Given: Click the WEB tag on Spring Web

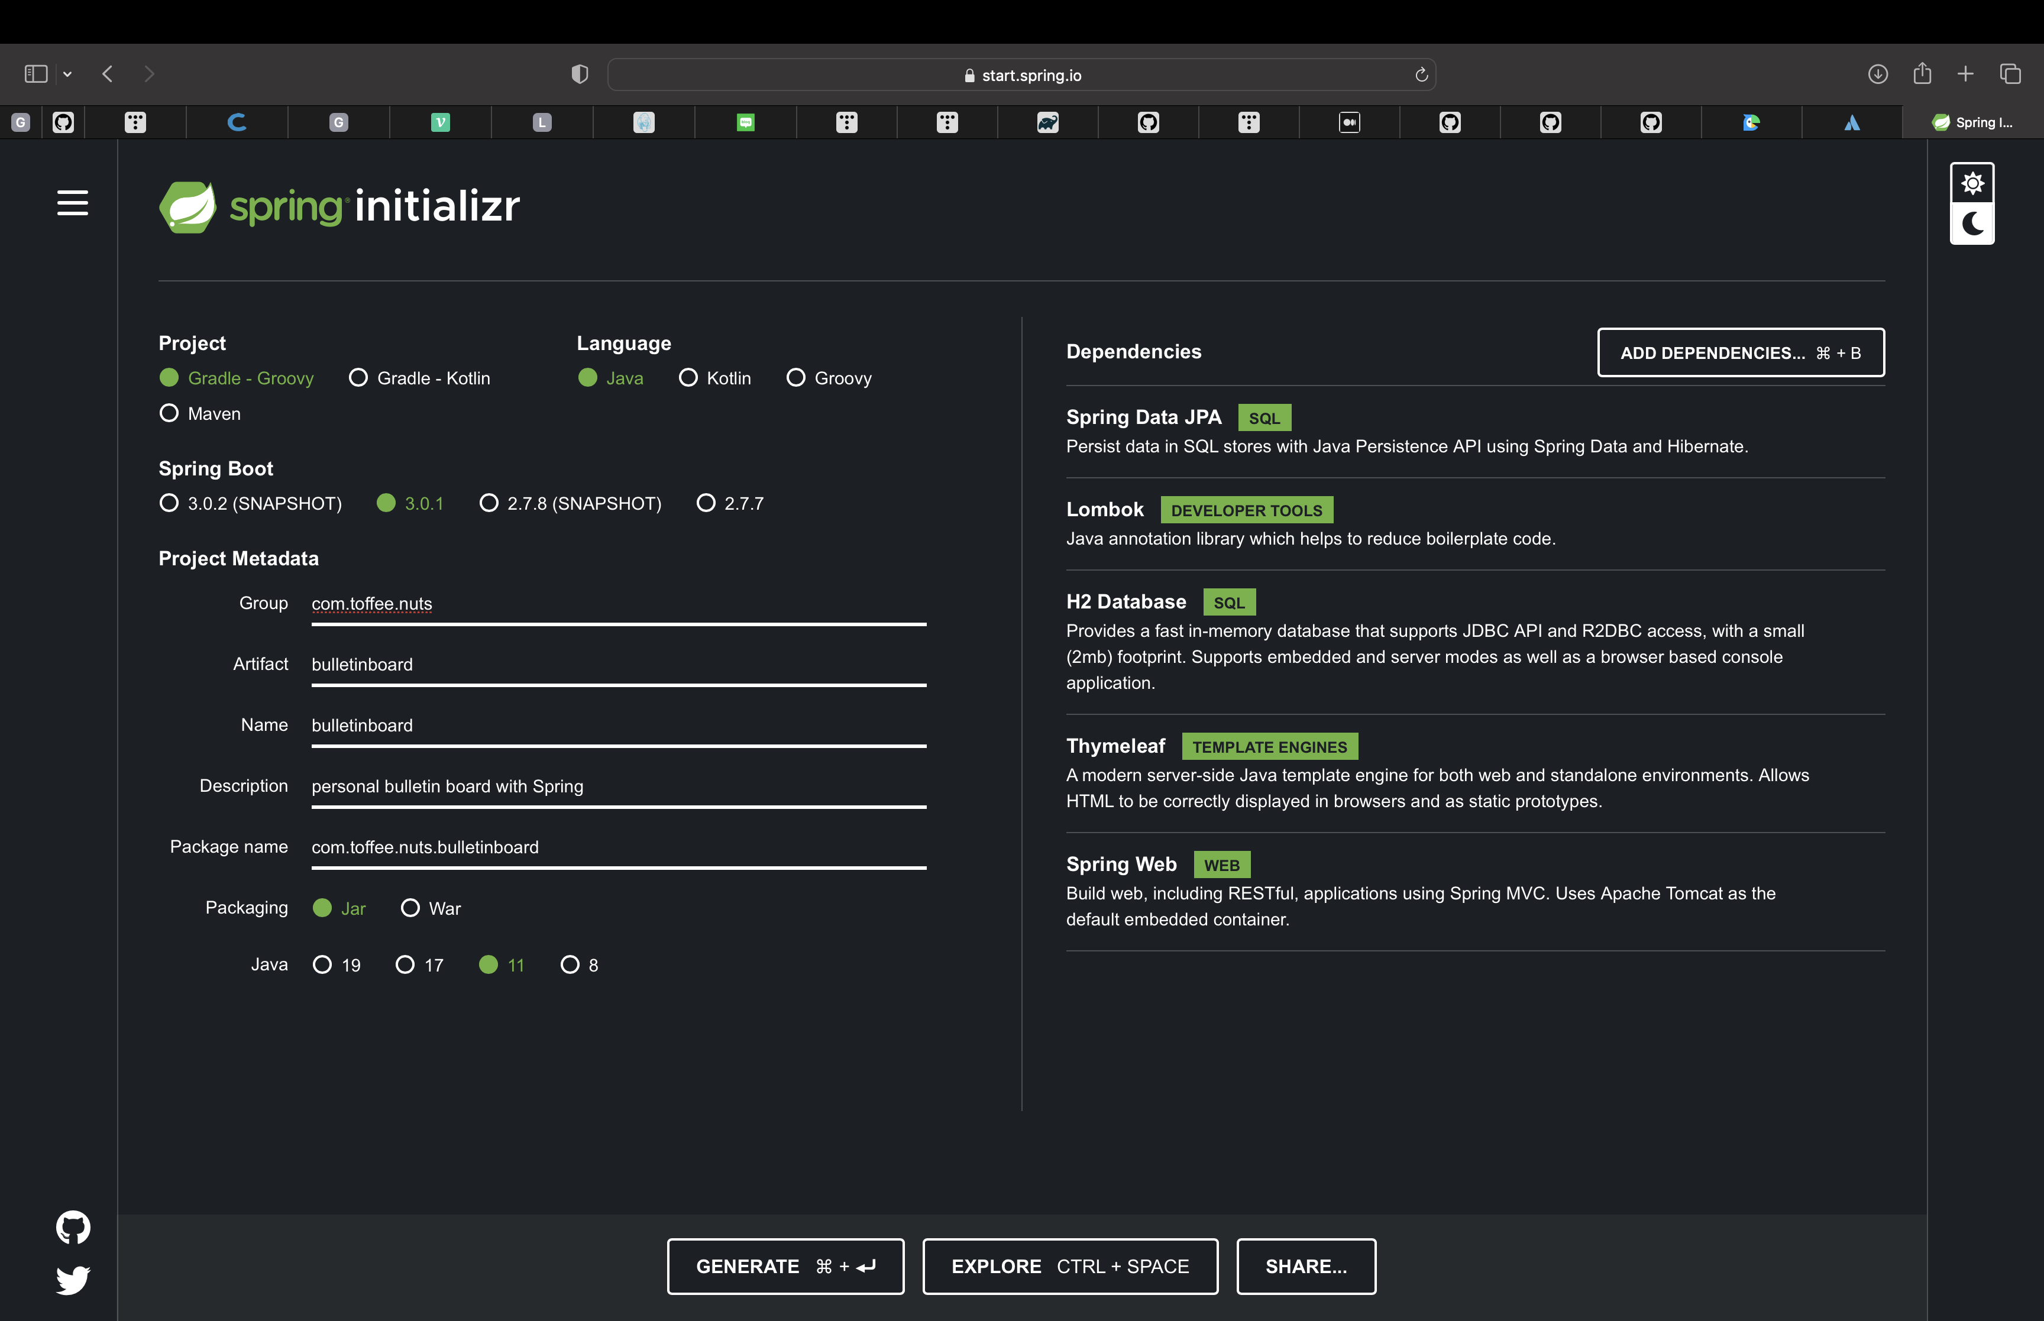Looking at the screenshot, I should (1221, 866).
